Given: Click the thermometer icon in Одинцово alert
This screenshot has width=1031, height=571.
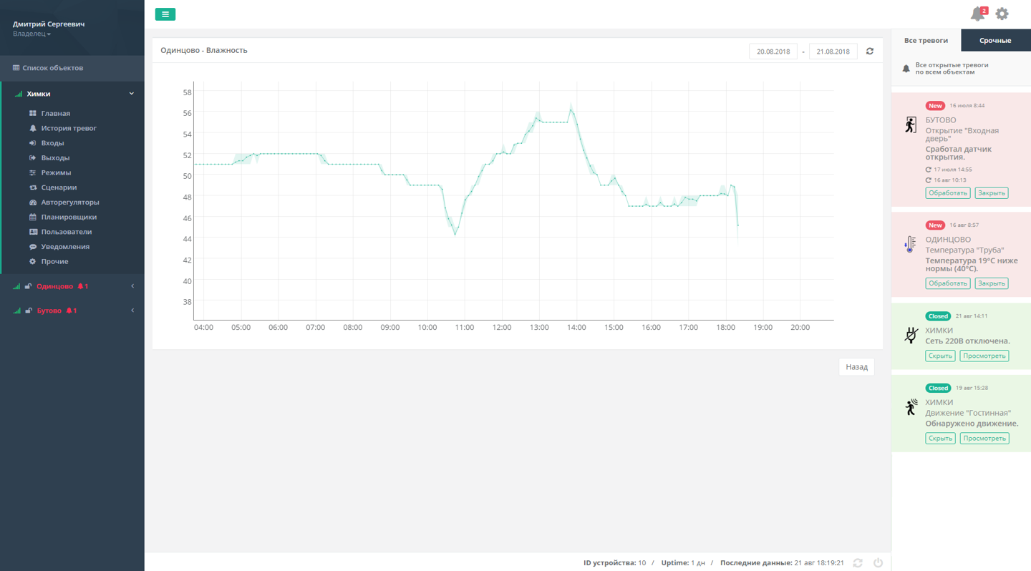Looking at the screenshot, I should coord(910,245).
